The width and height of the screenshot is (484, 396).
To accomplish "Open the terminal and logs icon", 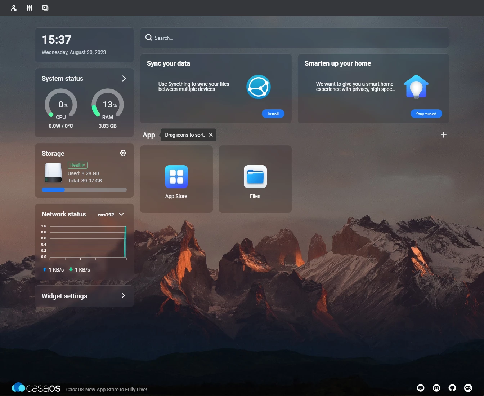I will coord(45,8).
